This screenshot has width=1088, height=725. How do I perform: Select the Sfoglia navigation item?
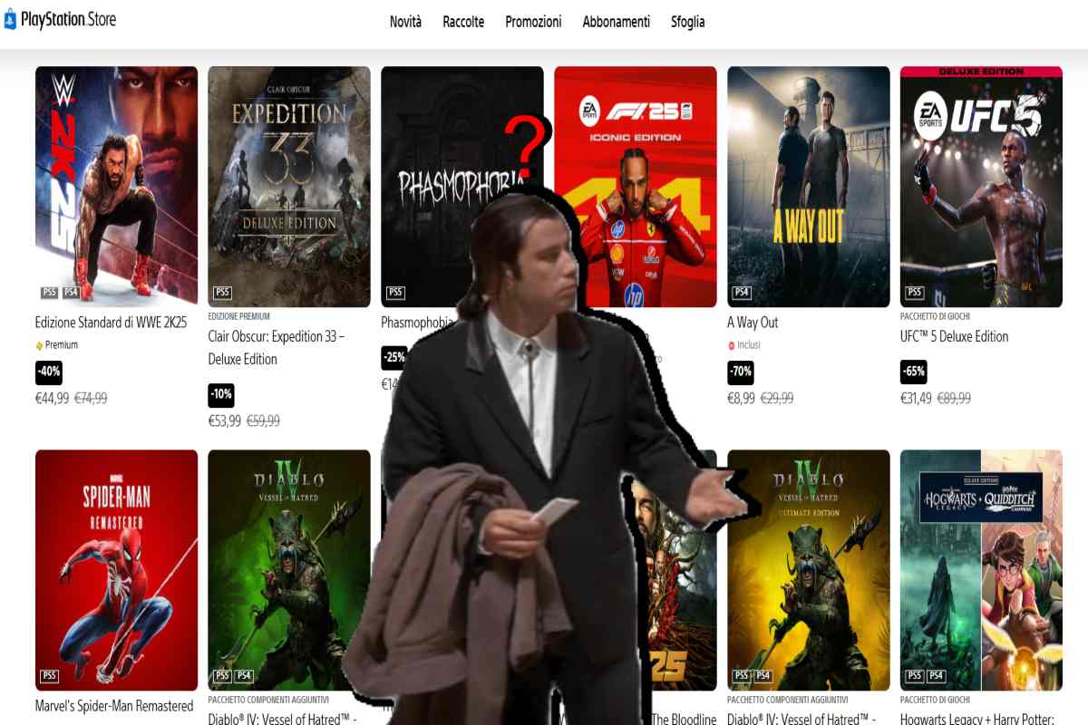pos(687,22)
